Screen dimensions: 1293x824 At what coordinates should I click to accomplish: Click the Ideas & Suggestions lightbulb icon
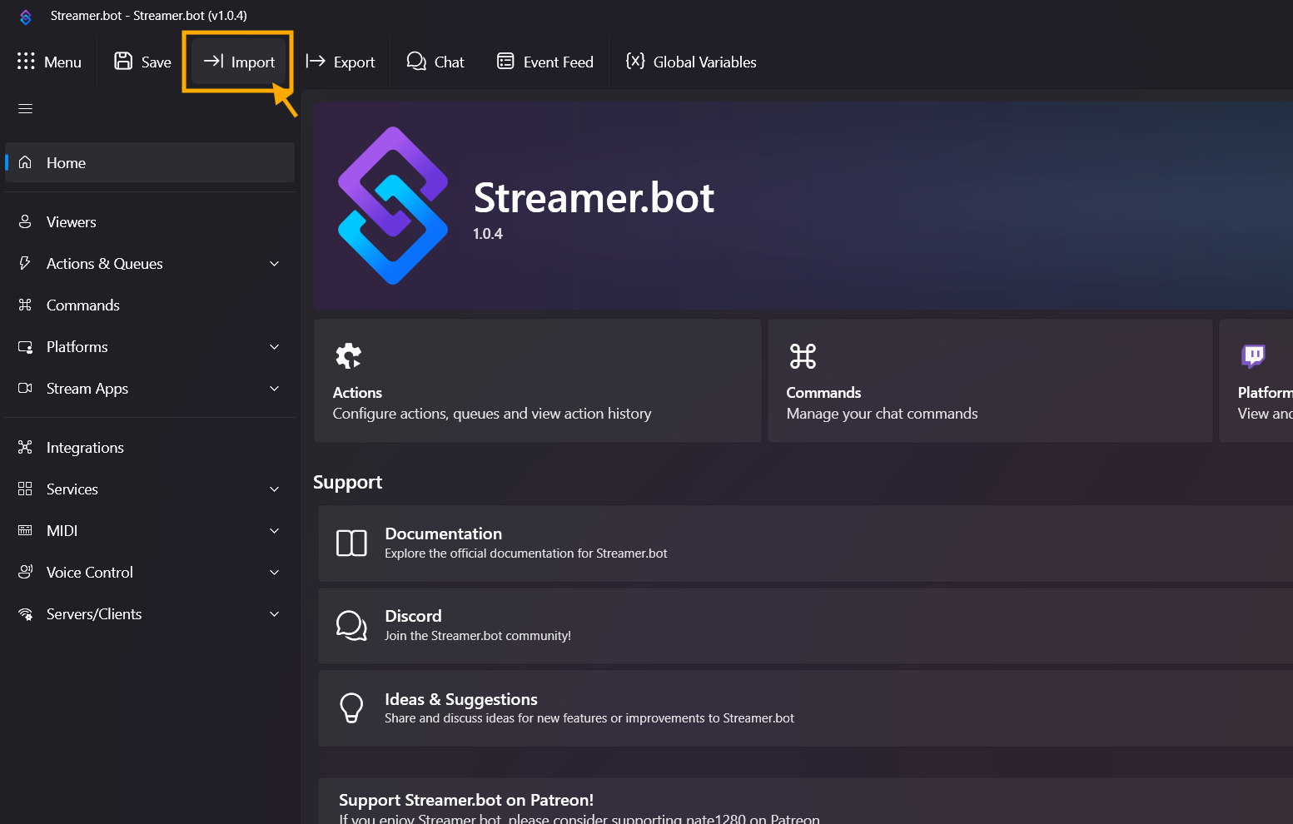(351, 707)
